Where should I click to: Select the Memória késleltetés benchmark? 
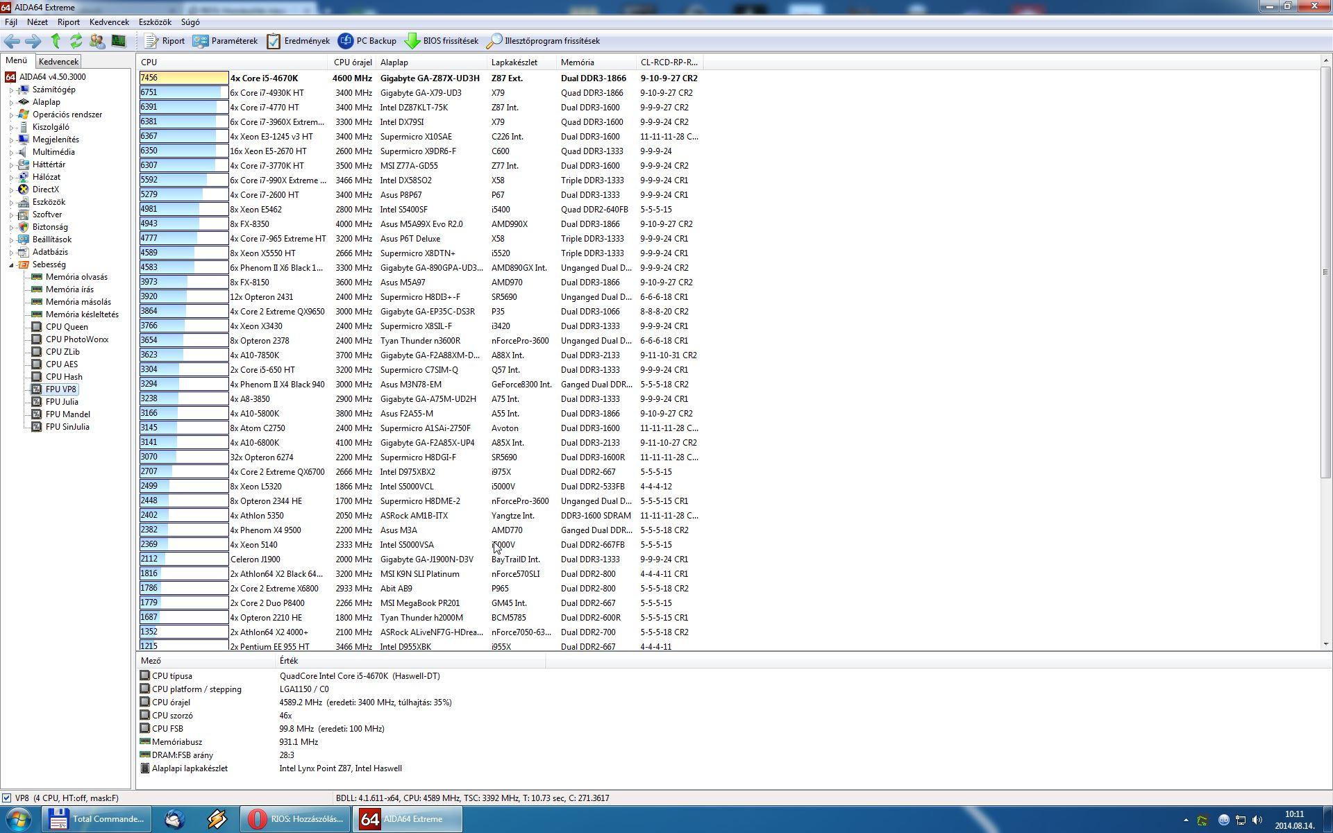pyautogui.click(x=82, y=314)
